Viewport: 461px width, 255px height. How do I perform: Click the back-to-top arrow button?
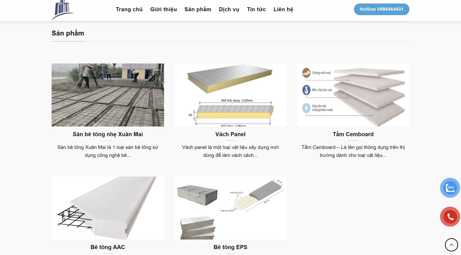pyautogui.click(x=451, y=245)
